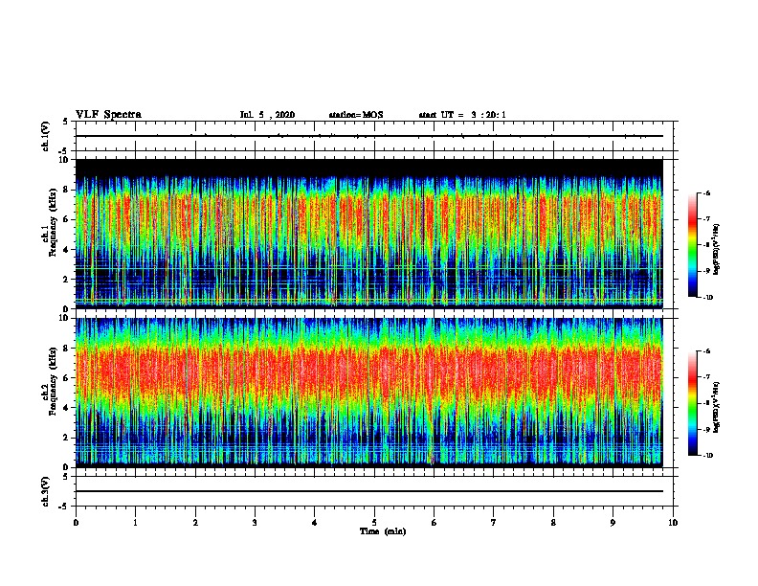Click the "5" upper tick of ch.1(V) axis

[66, 122]
